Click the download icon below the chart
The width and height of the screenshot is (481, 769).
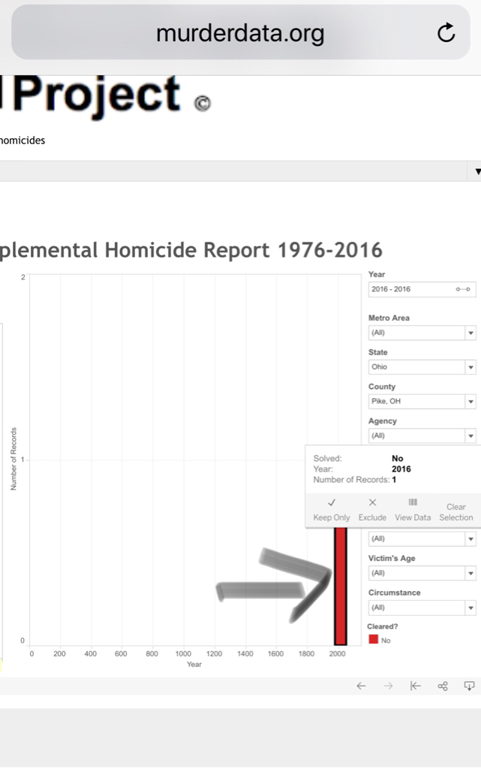coord(469,686)
